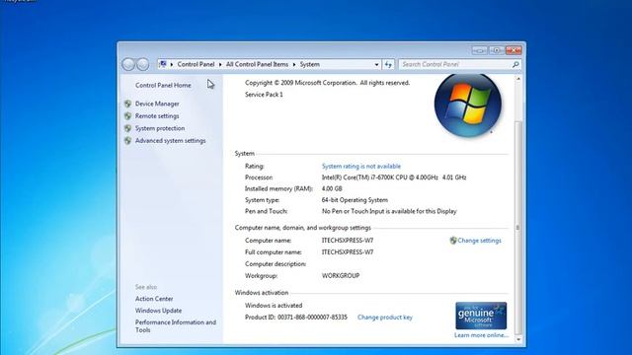Click the 64-bit Operating System text
This screenshot has width=632, height=355.
355,200
